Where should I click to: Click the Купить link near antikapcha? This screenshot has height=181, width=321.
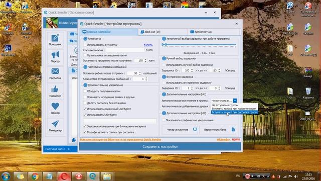click(x=148, y=45)
